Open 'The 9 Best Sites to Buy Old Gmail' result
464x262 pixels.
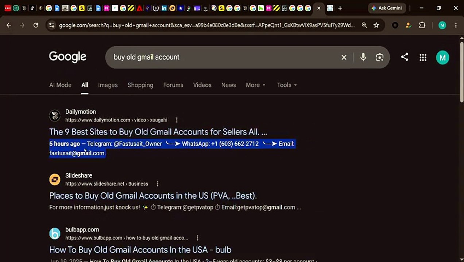click(158, 132)
